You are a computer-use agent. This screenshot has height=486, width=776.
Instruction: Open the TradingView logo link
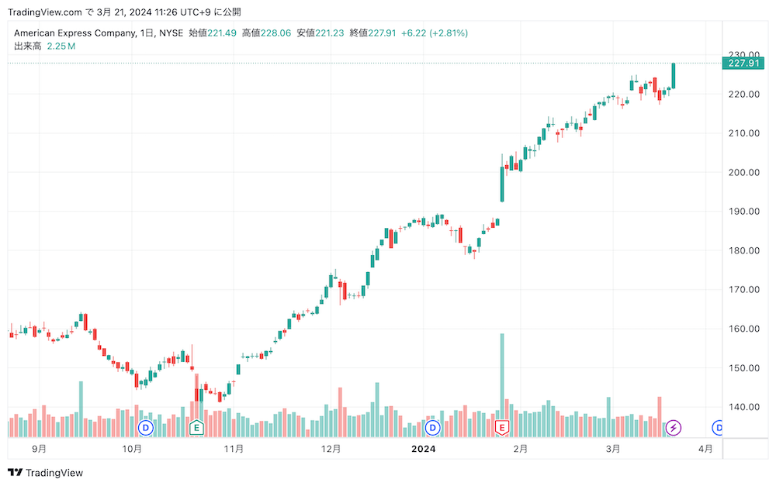point(46,473)
